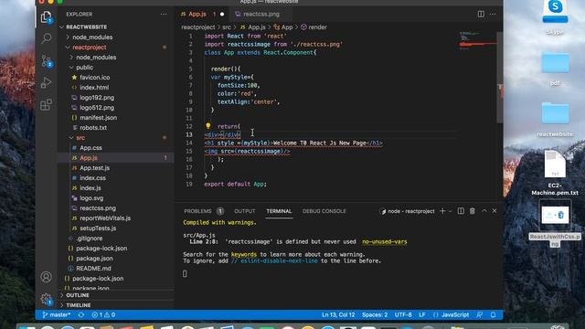The height and width of the screenshot is (329, 585).
Task: Kill terminal with trash icon
Action: pyautogui.click(x=473, y=211)
